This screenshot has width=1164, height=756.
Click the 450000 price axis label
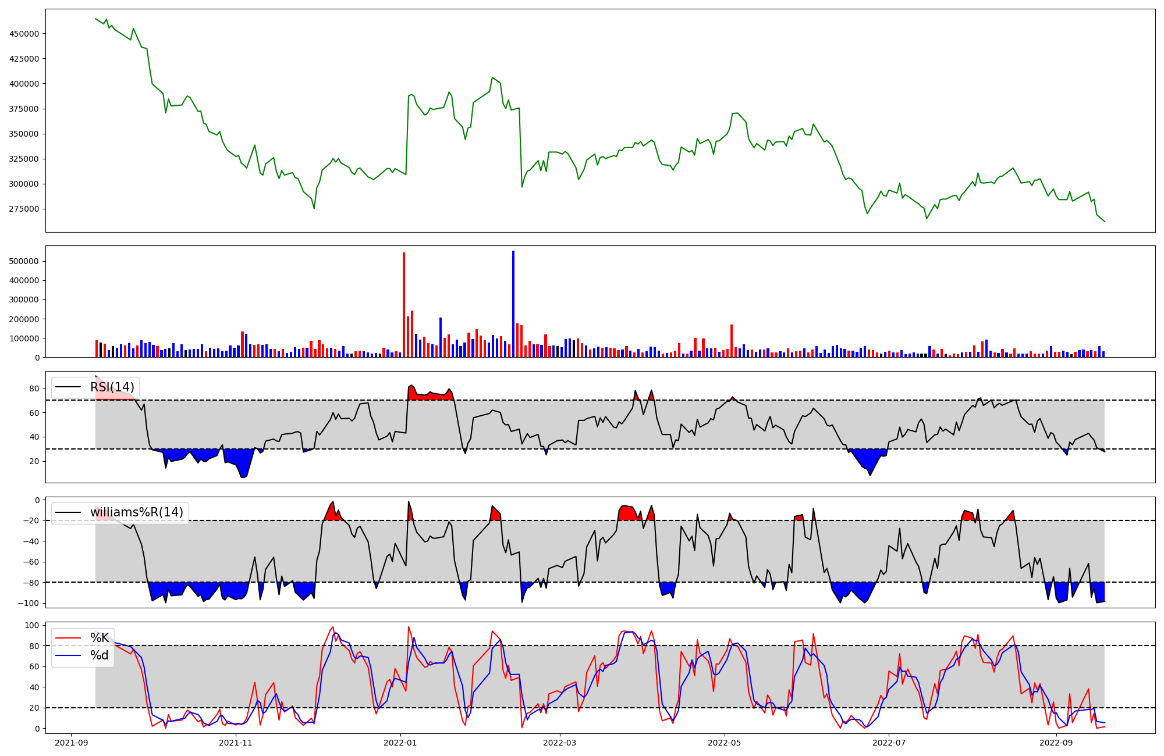point(24,34)
